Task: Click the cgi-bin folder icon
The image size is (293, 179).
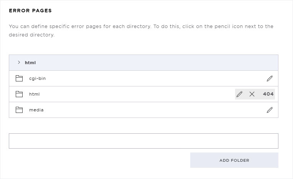Action: click(x=19, y=78)
